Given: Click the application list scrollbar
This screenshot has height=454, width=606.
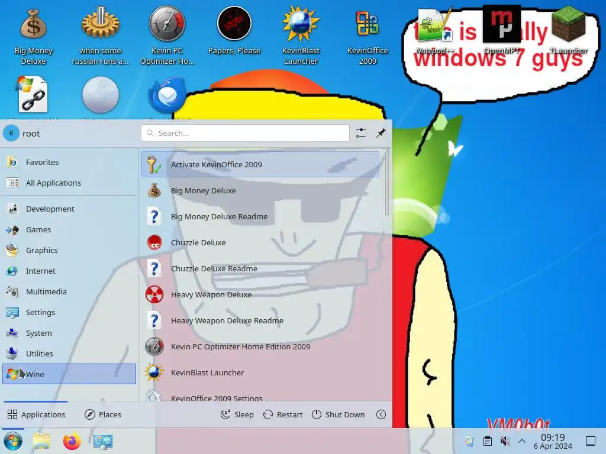Looking at the screenshot, I should 386,183.
